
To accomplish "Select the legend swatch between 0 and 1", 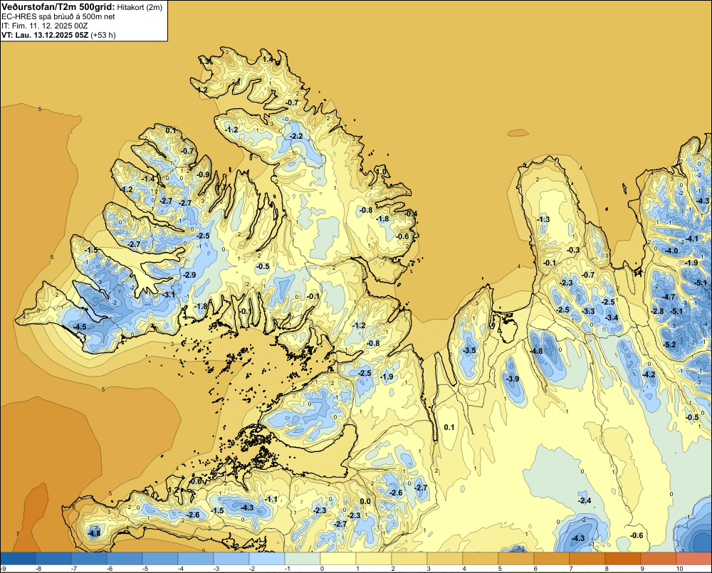I will click(338, 559).
